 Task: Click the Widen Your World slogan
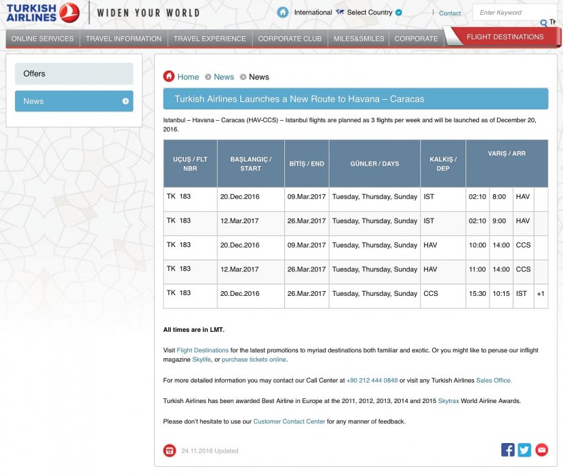tap(149, 13)
